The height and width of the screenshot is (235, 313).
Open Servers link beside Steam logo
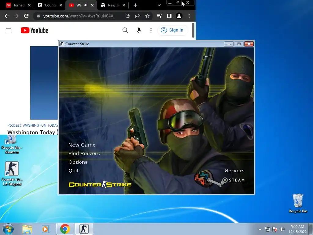click(234, 171)
